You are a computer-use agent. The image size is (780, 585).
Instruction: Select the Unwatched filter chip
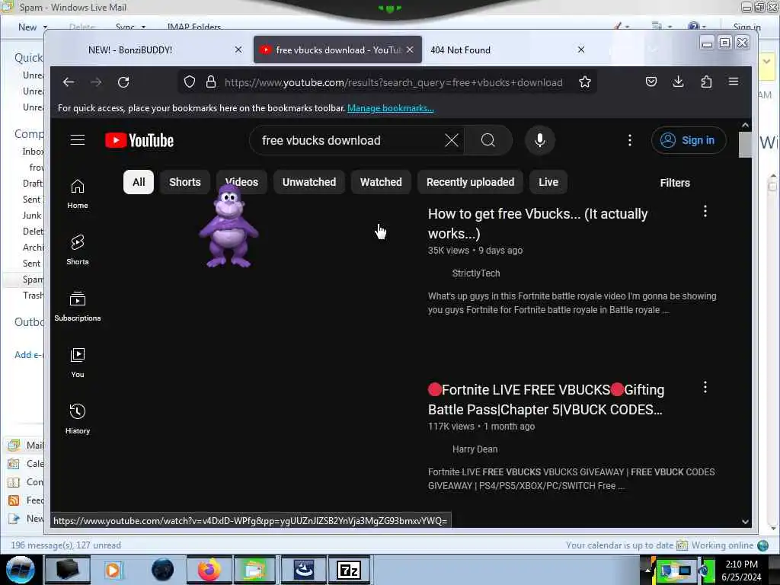pyautogui.click(x=309, y=182)
